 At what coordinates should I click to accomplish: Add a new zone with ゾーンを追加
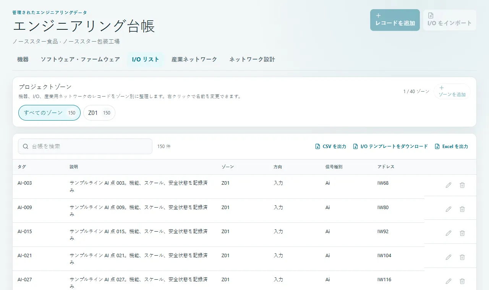452,92
